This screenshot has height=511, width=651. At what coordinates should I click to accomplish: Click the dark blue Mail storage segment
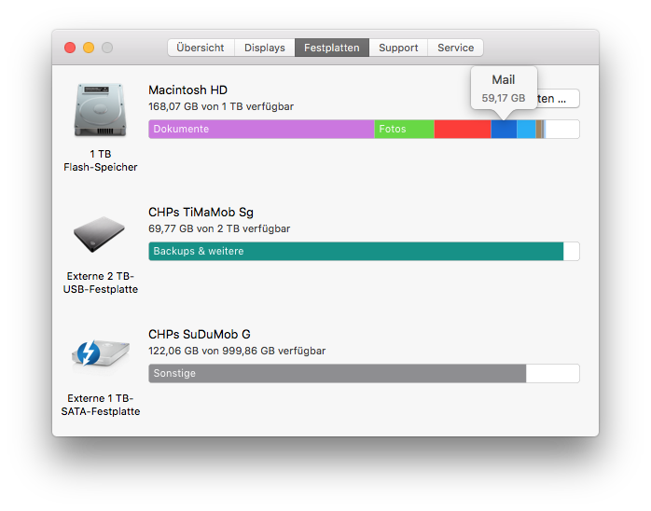[504, 129]
